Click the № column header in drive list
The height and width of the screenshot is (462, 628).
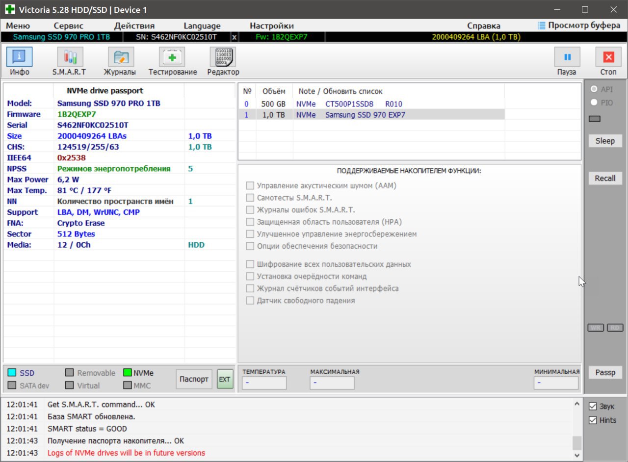tap(247, 91)
